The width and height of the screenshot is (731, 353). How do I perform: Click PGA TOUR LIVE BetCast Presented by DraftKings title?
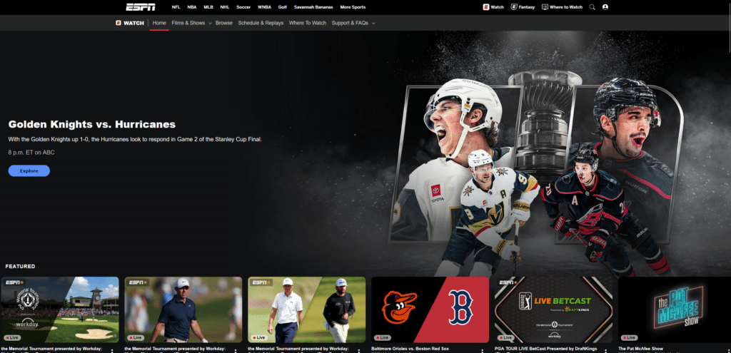[544, 348]
